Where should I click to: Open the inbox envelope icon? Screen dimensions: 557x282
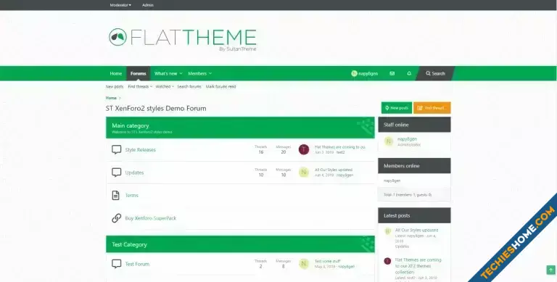coord(392,73)
